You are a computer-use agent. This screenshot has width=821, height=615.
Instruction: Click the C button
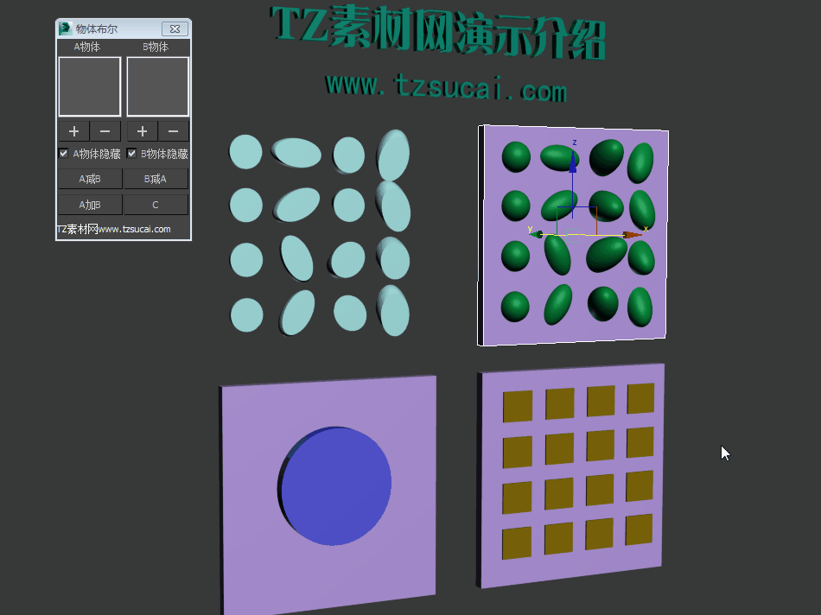pos(156,205)
